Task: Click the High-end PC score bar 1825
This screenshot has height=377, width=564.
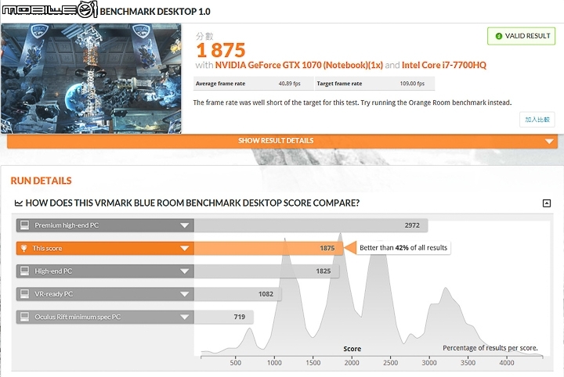Action: (x=266, y=271)
